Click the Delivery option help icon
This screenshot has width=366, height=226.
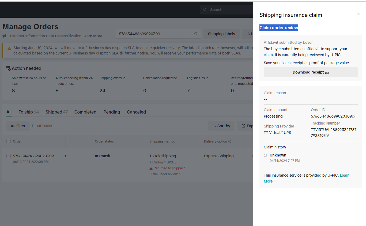pos(229,141)
